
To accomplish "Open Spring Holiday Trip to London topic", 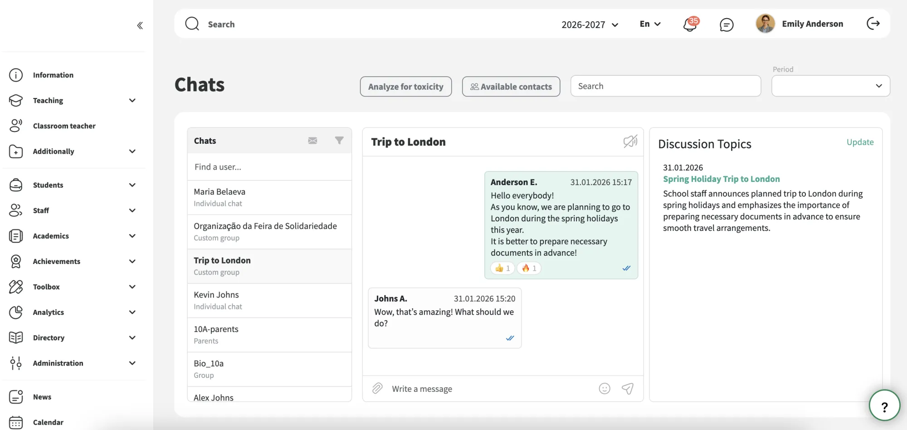I will [x=722, y=179].
